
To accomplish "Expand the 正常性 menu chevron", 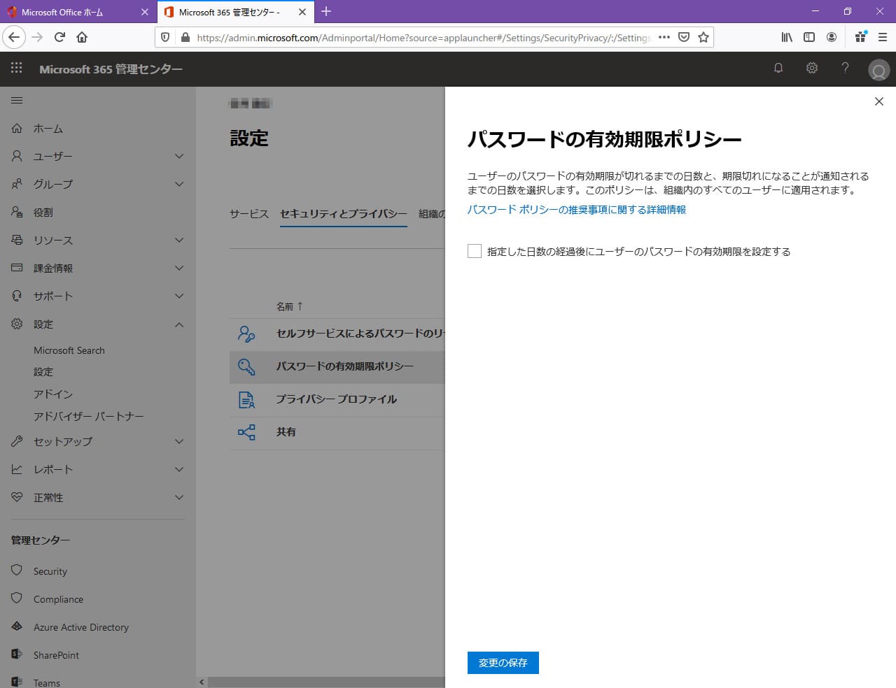I will point(179,497).
